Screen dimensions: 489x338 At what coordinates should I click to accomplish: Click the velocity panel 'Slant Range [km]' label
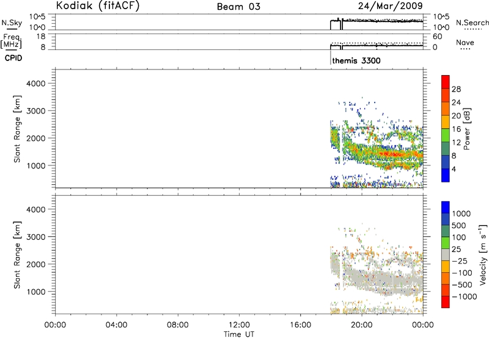17,255
